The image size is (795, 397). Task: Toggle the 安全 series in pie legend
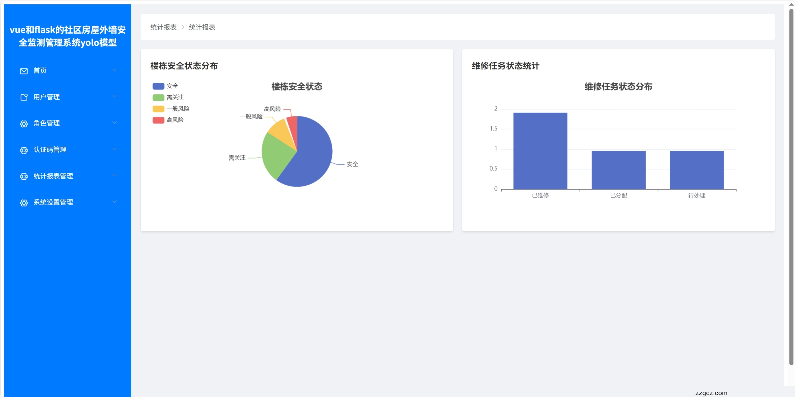tap(158, 86)
